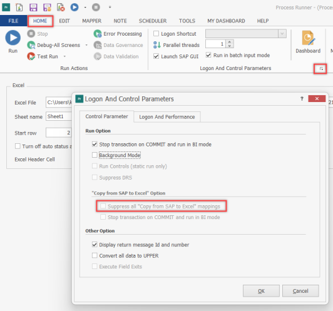
Task: Click the large Run button in ribbon
Action: [x=13, y=42]
